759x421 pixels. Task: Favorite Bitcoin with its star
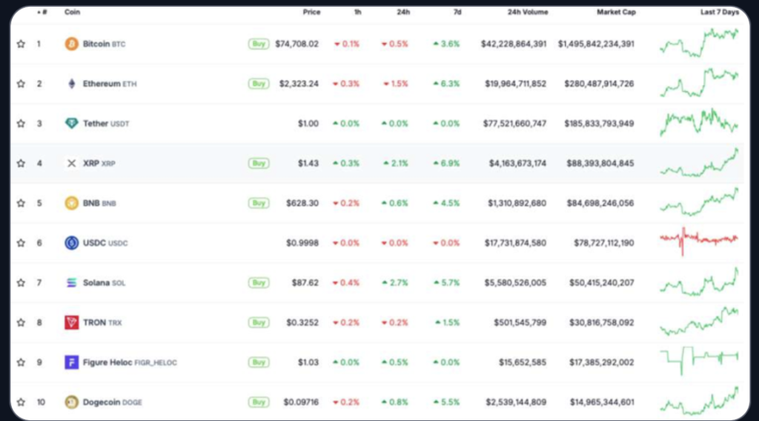[x=21, y=44]
